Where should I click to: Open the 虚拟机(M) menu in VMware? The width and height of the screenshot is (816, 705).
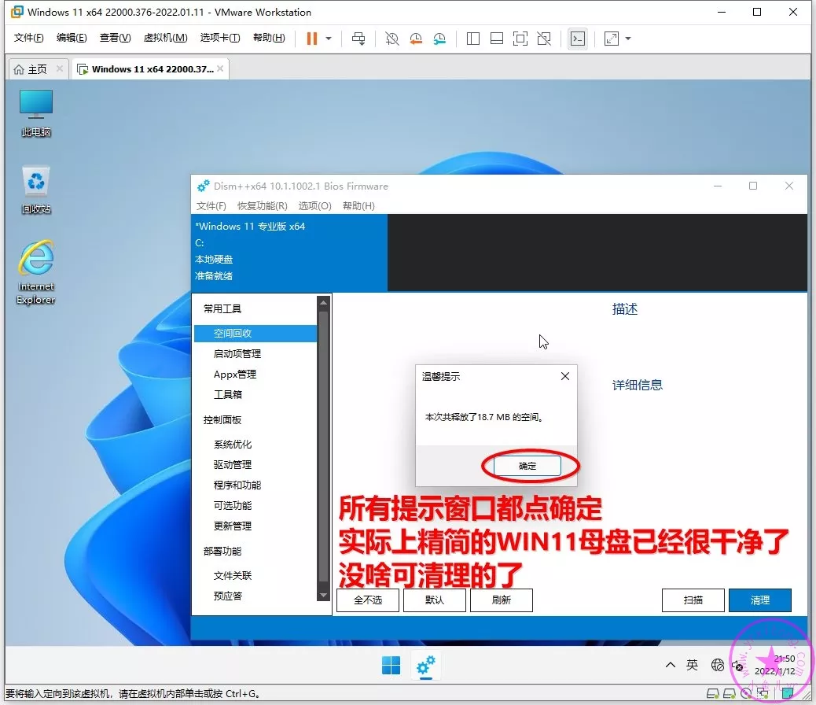tap(165, 38)
